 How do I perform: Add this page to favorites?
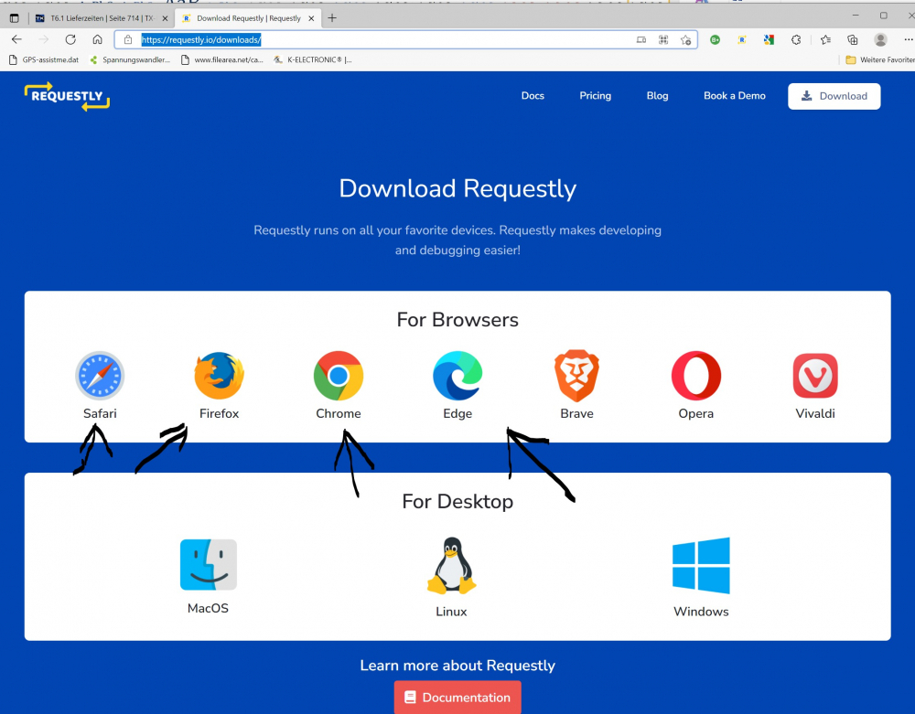coord(685,39)
